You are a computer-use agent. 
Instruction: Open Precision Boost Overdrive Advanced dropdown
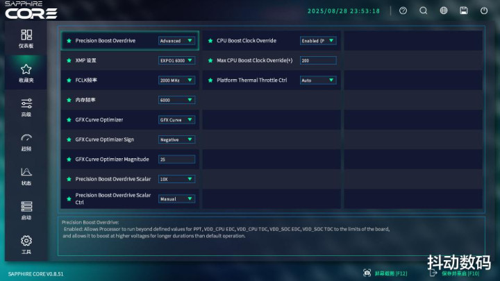176,41
